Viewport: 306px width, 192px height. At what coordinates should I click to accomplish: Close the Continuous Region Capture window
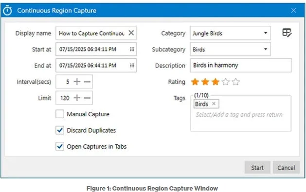[x=293, y=10]
